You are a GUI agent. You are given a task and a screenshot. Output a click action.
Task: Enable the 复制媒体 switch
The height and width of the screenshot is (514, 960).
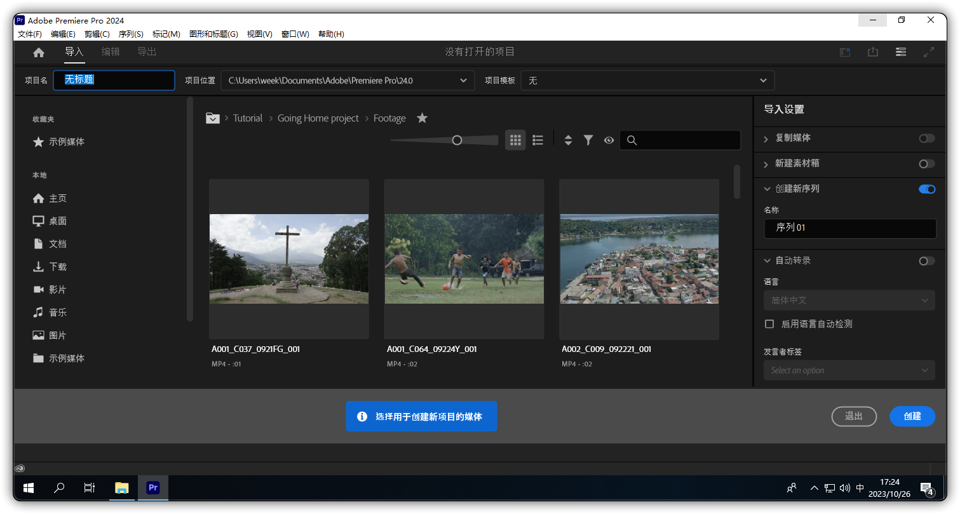927,139
